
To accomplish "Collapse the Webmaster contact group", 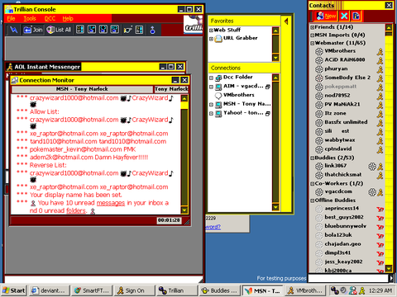I will pos(312,43).
